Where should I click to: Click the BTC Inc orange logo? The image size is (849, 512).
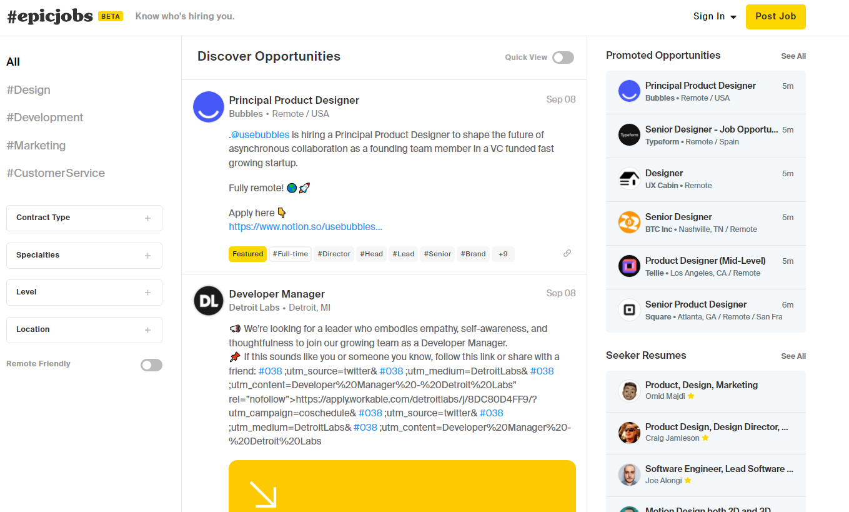pos(629,223)
